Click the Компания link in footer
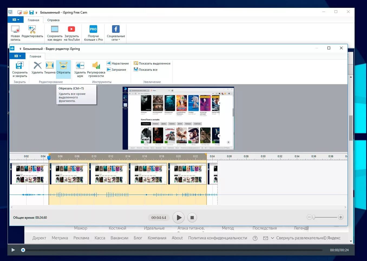The width and height of the screenshot is (367, 261). 157,238
